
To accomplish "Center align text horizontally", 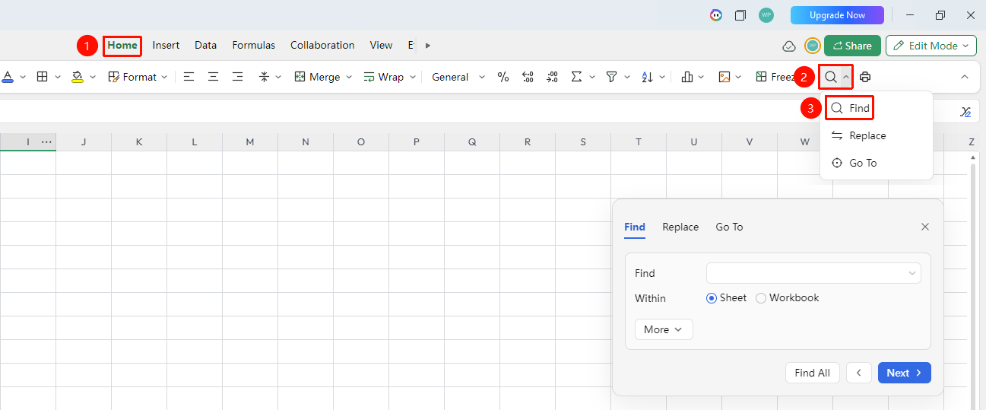I will pyautogui.click(x=213, y=77).
